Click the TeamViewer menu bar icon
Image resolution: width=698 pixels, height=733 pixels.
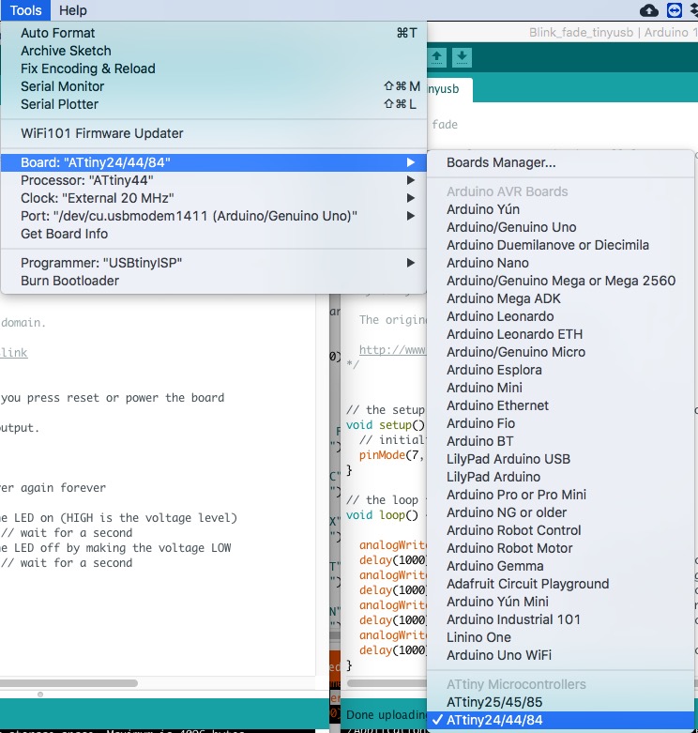(x=675, y=10)
